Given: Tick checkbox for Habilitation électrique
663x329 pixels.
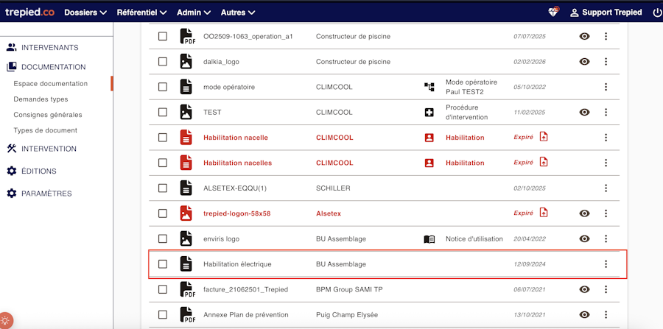Looking at the screenshot, I should pyautogui.click(x=163, y=264).
